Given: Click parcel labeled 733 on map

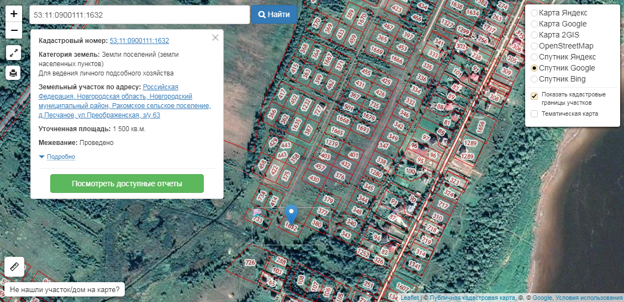Looking at the screenshot, I should (x=258, y=219).
